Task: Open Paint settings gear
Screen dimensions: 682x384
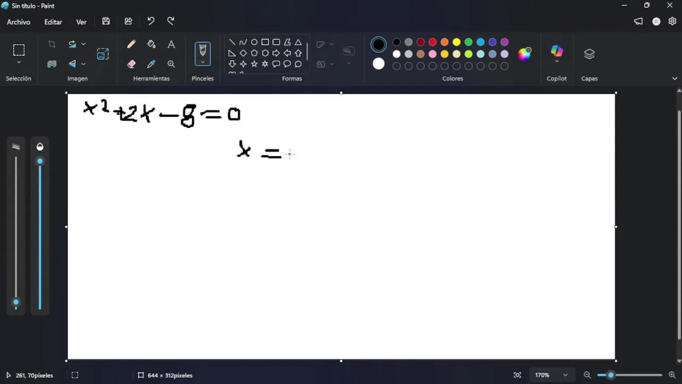Action: tap(672, 21)
